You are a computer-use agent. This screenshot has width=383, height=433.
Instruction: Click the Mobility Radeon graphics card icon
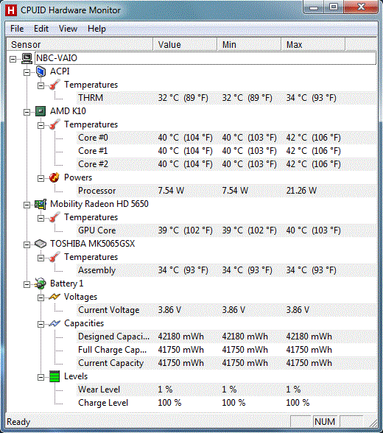(x=41, y=205)
